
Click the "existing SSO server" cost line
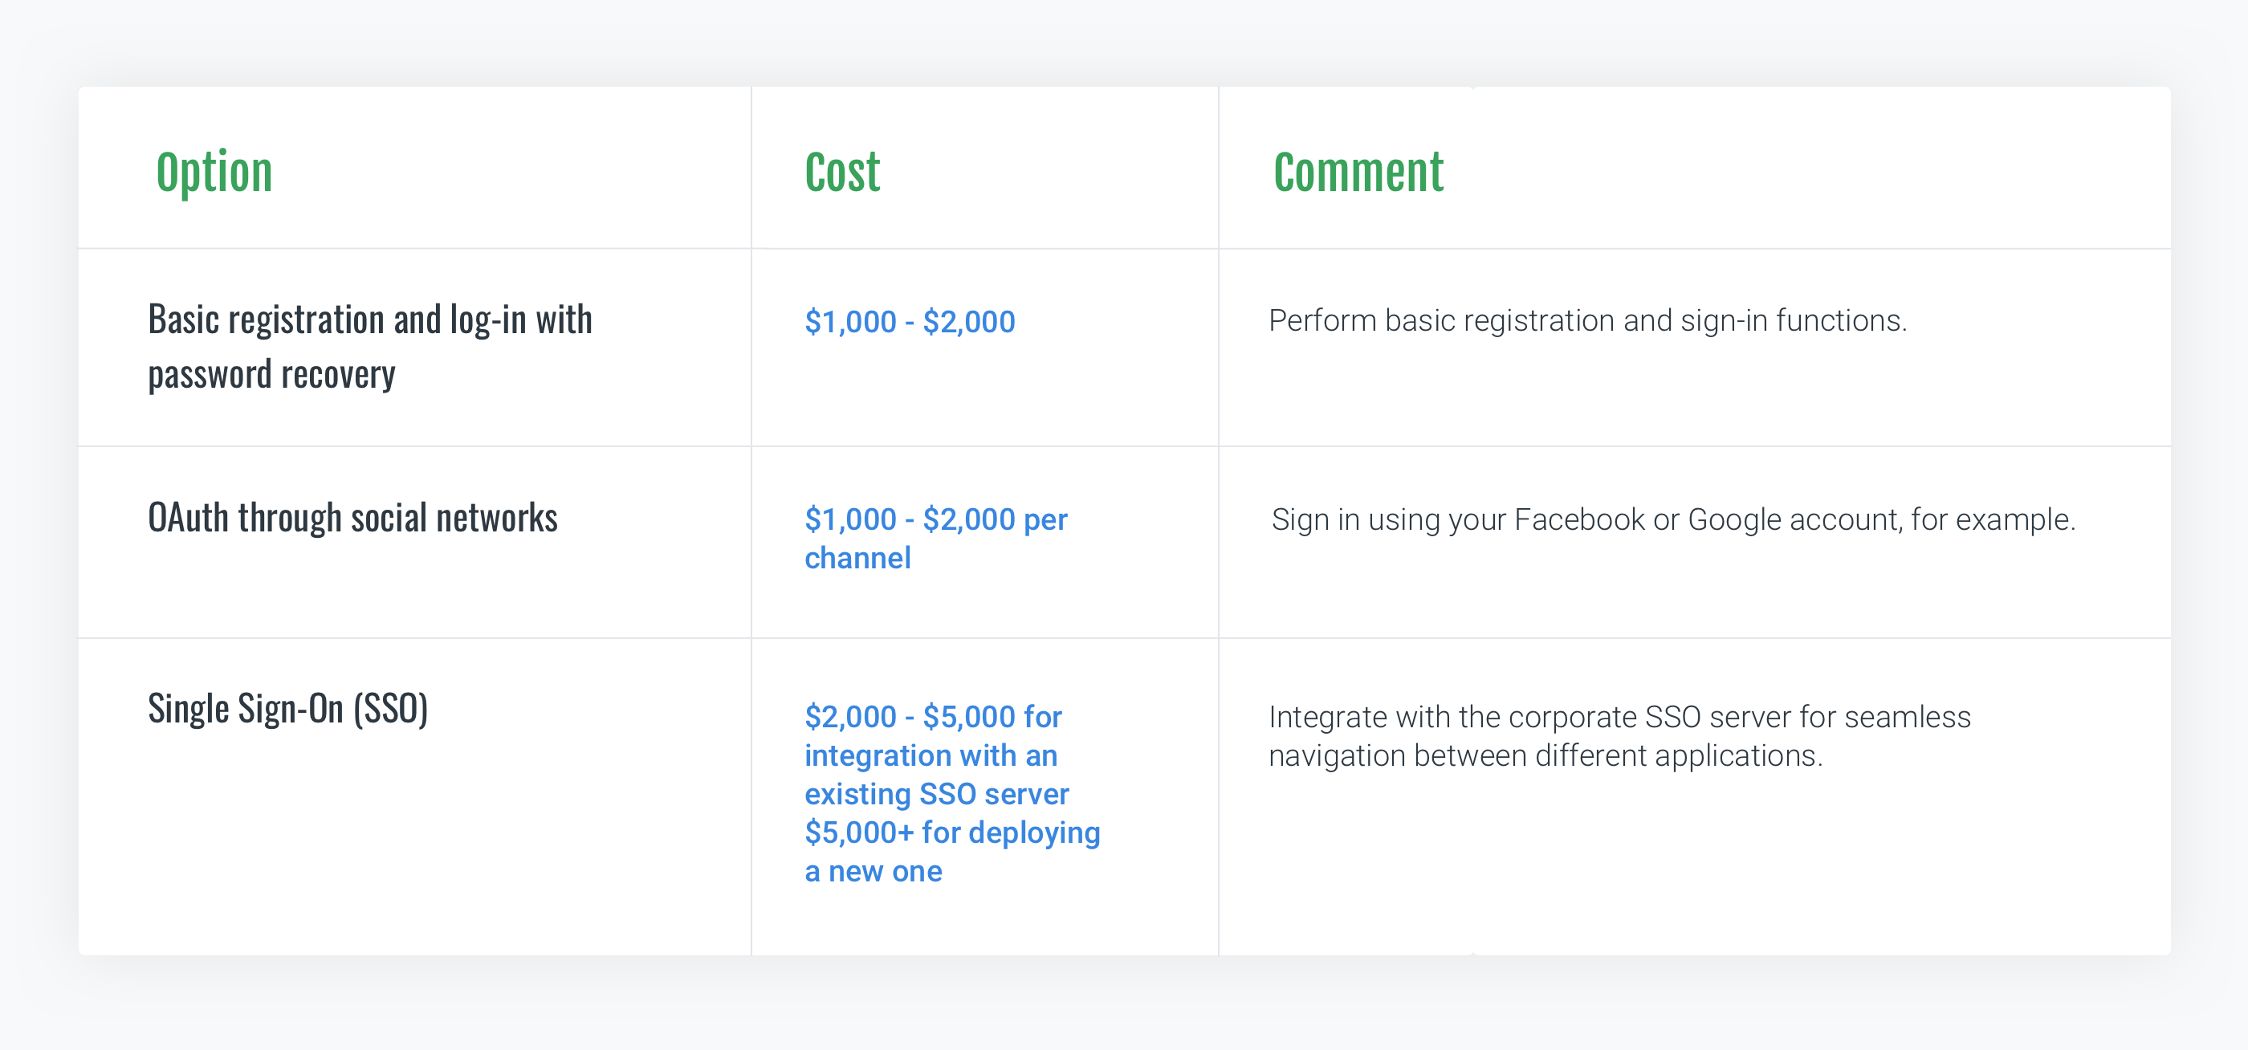click(x=936, y=793)
